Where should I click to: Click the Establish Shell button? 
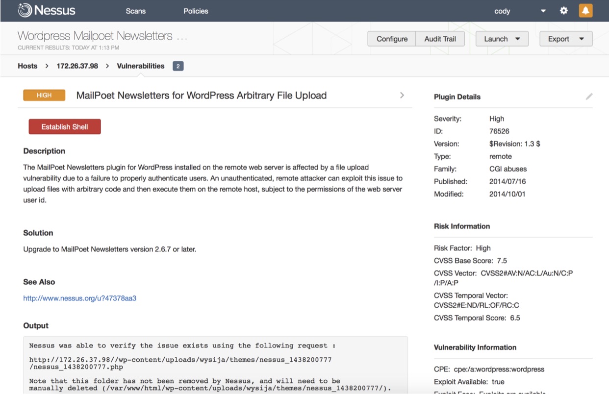point(65,126)
